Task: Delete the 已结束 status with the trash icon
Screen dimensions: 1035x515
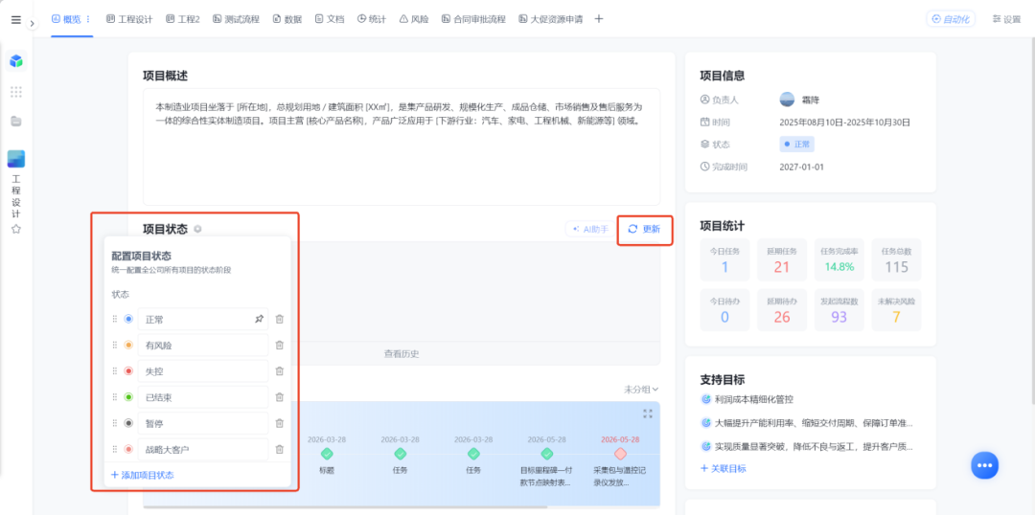Action: pyautogui.click(x=279, y=397)
